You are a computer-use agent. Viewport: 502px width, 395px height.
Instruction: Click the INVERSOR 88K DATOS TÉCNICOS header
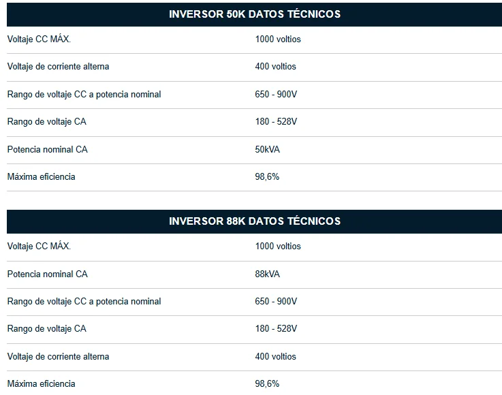click(255, 221)
